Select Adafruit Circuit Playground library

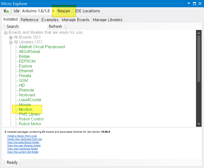click(x=42, y=47)
